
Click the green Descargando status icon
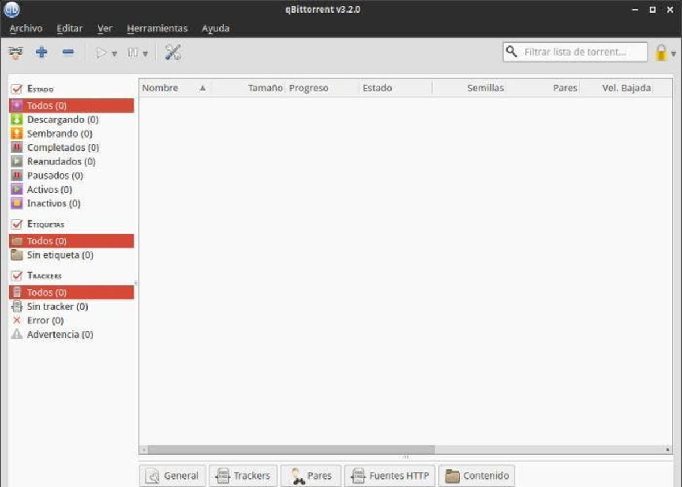(17, 120)
